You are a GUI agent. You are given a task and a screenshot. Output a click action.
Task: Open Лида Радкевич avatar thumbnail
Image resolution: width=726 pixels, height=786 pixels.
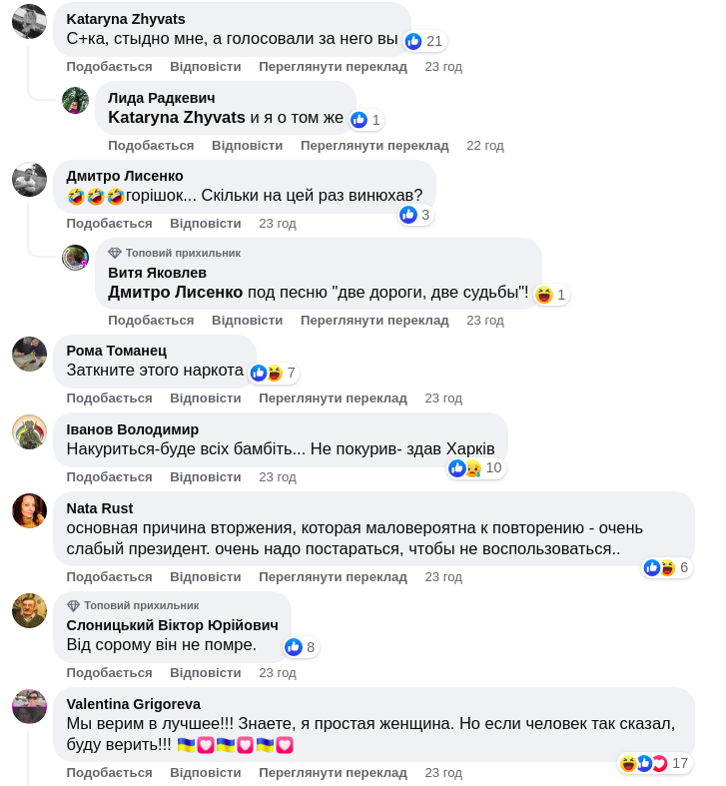coord(75,100)
